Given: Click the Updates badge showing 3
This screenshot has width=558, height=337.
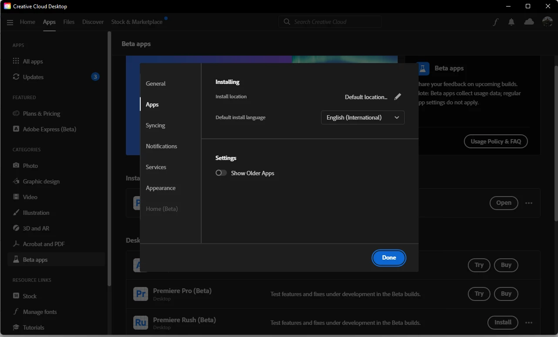Looking at the screenshot, I should point(95,77).
